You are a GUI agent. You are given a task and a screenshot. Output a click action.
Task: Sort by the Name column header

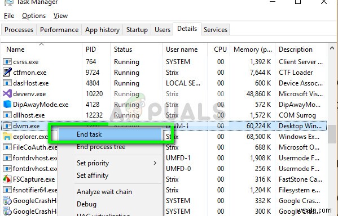click(41, 49)
